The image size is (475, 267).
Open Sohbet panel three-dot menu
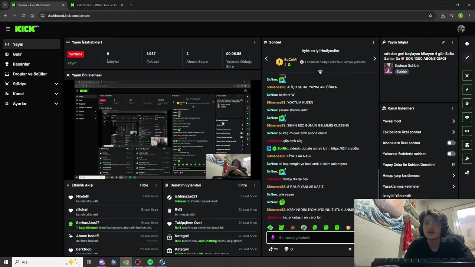click(373, 42)
